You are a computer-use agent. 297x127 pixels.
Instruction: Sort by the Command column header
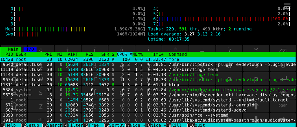[178, 54]
